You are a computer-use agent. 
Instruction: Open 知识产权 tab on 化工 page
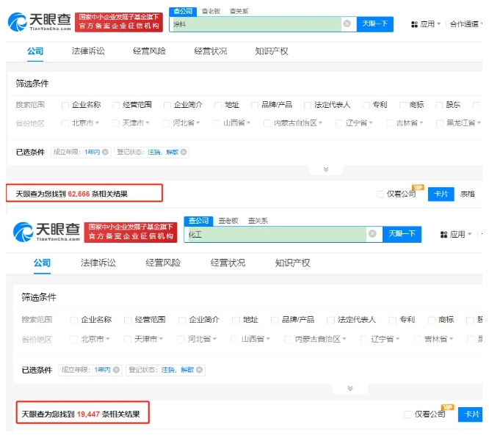(292, 263)
